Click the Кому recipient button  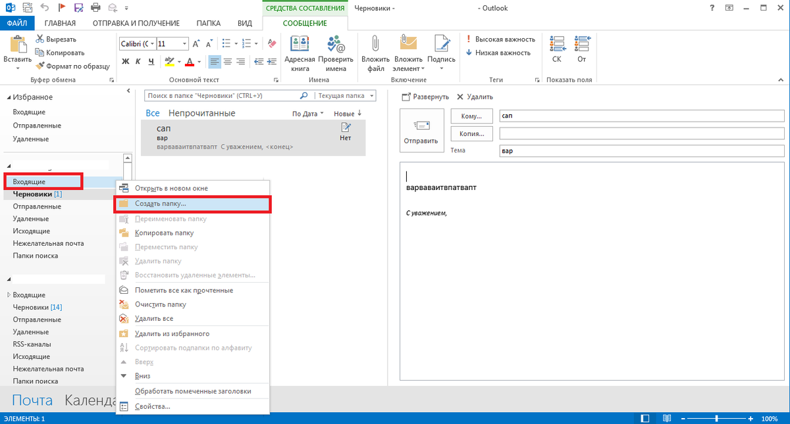(x=471, y=116)
